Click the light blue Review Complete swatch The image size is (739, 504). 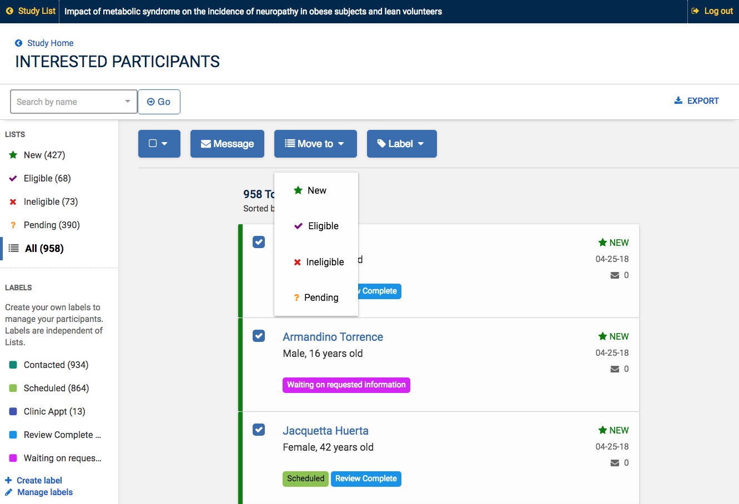pyautogui.click(x=13, y=435)
